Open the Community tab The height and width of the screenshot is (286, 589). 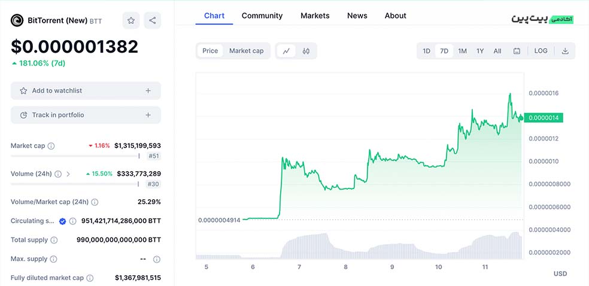click(262, 16)
